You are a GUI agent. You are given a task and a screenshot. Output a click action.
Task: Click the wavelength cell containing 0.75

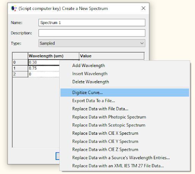point(44,68)
